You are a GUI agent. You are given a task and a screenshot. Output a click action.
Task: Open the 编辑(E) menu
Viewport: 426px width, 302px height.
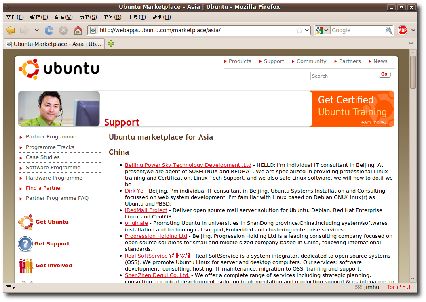(x=39, y=17)
